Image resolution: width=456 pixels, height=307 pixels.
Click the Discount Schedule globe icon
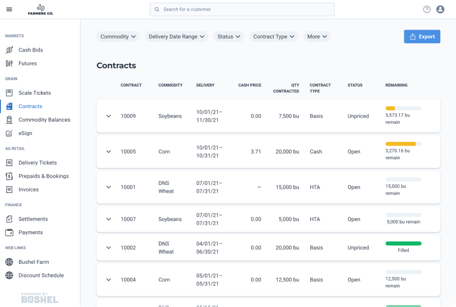click(10, 275)
